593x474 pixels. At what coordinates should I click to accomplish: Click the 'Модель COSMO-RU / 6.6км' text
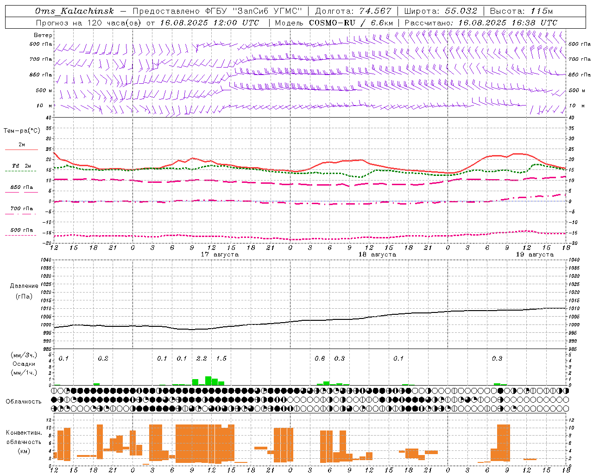[x=334, y=23]
